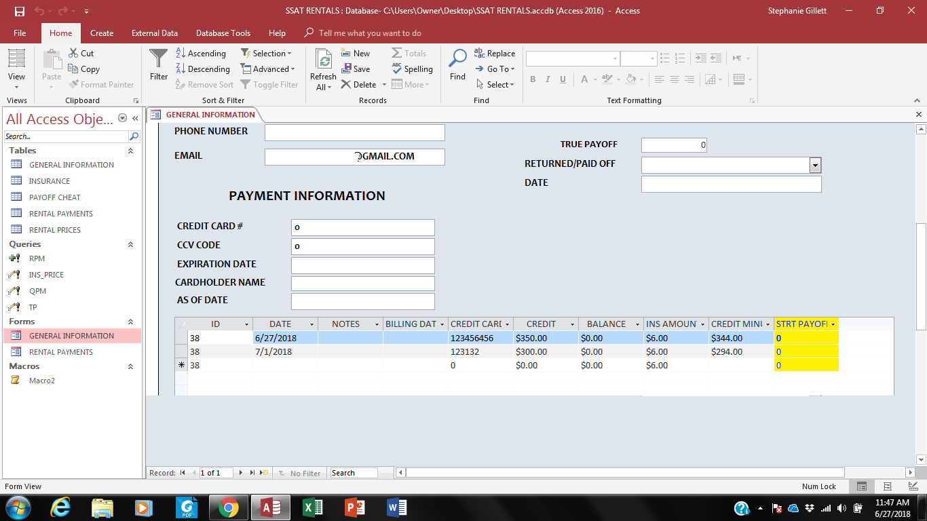Open the Create ribbon tab

[102, 33]
